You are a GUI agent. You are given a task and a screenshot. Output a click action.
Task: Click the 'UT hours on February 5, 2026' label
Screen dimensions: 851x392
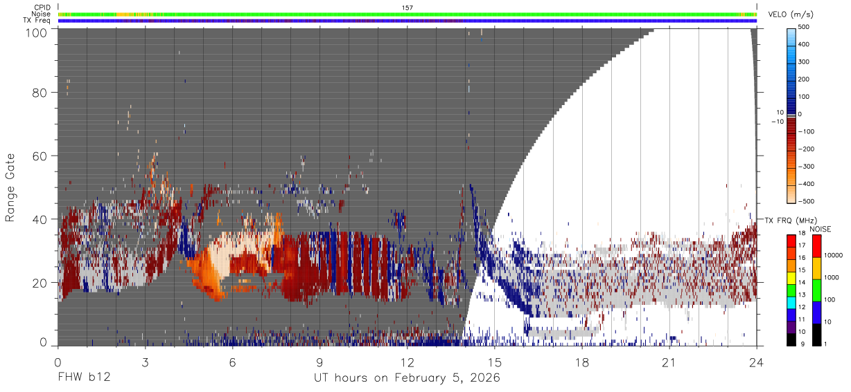407,378
